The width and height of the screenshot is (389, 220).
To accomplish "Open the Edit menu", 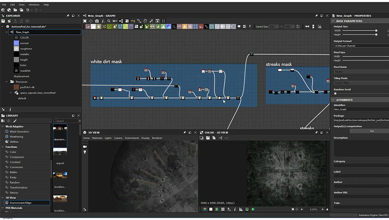I will coord(12,5).
